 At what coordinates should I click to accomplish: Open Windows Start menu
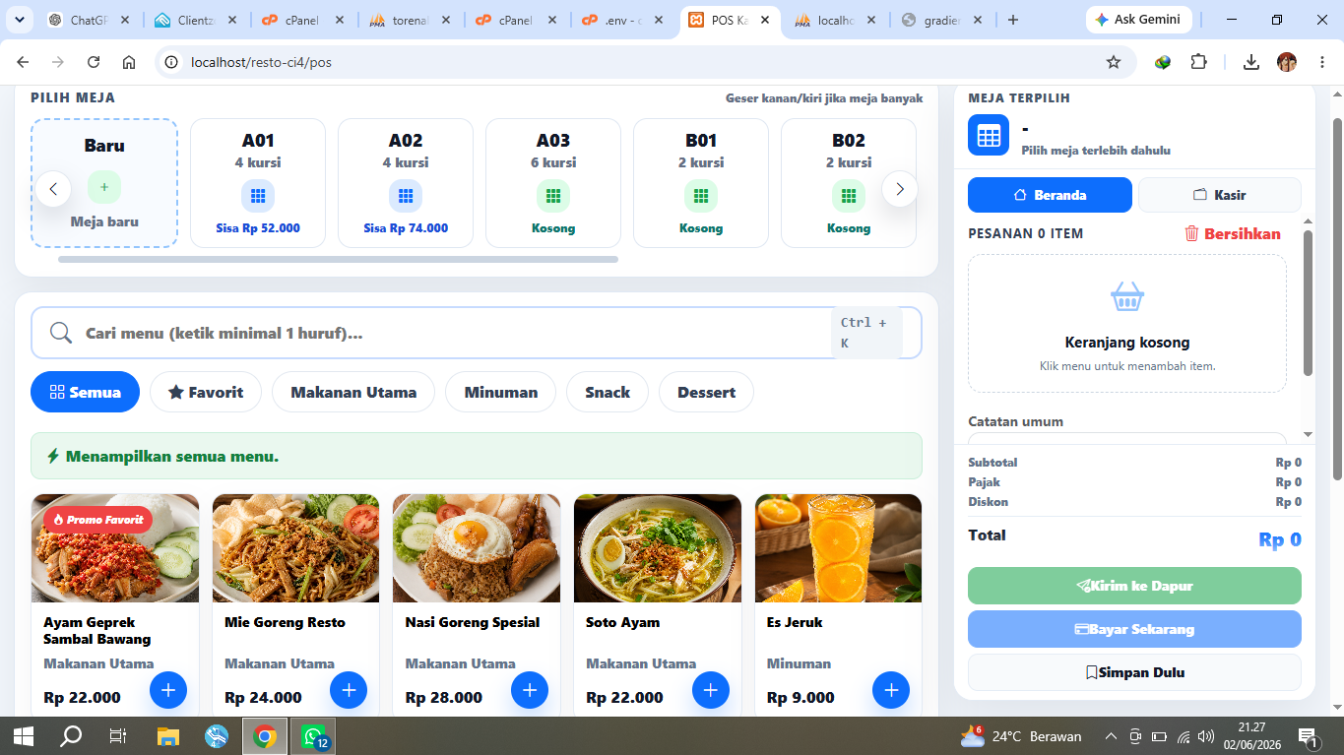pos(24,735)
